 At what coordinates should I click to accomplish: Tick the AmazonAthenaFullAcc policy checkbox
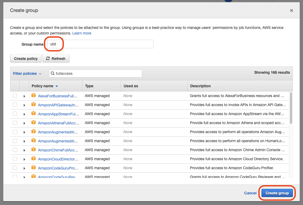pyautogui.click(x=15, y=123)
